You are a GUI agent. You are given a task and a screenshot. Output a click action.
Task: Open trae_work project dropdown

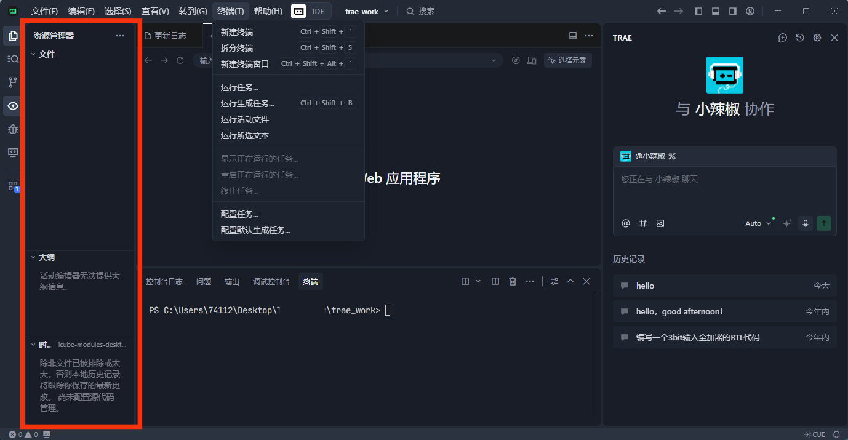coord(367,11)
